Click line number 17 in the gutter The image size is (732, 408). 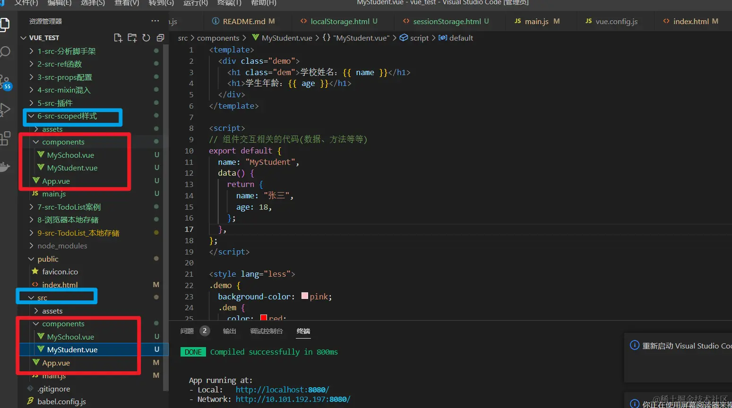click(189, 229)
